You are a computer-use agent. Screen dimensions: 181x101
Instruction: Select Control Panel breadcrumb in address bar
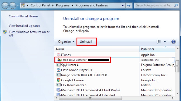tap(40, 5)
